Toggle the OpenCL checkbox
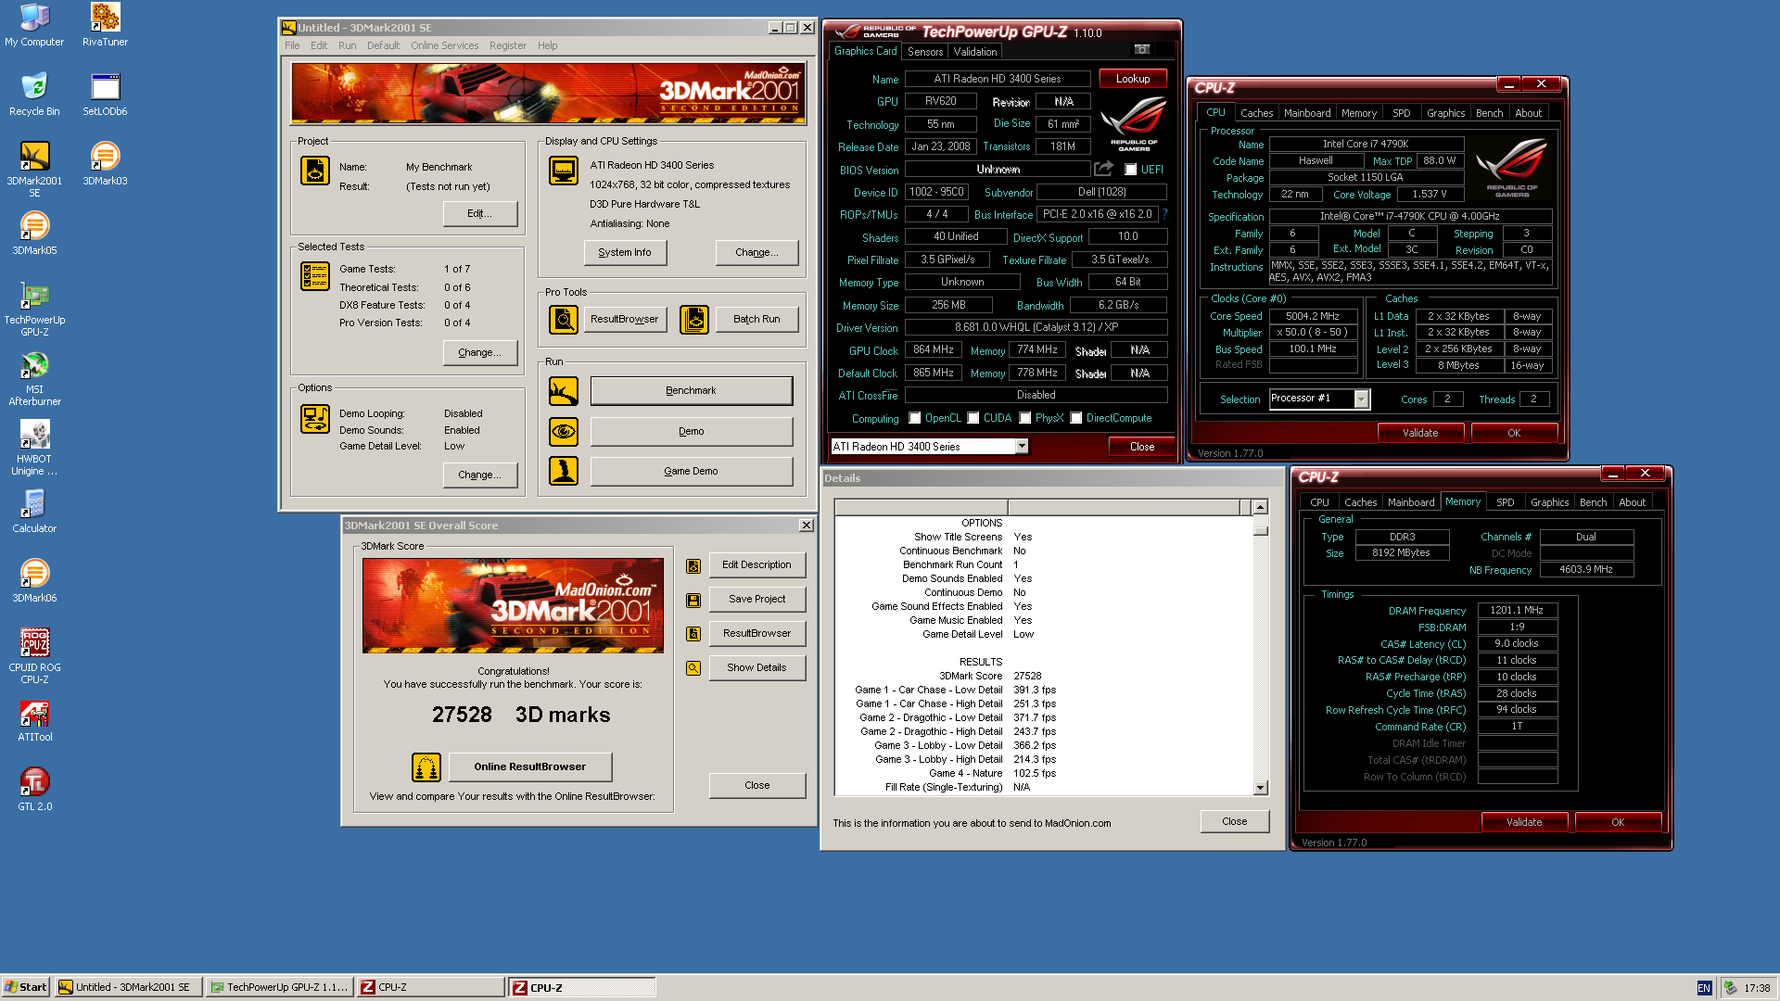The height and width of the screenshot is (1001, 1780). pos(915,418)
